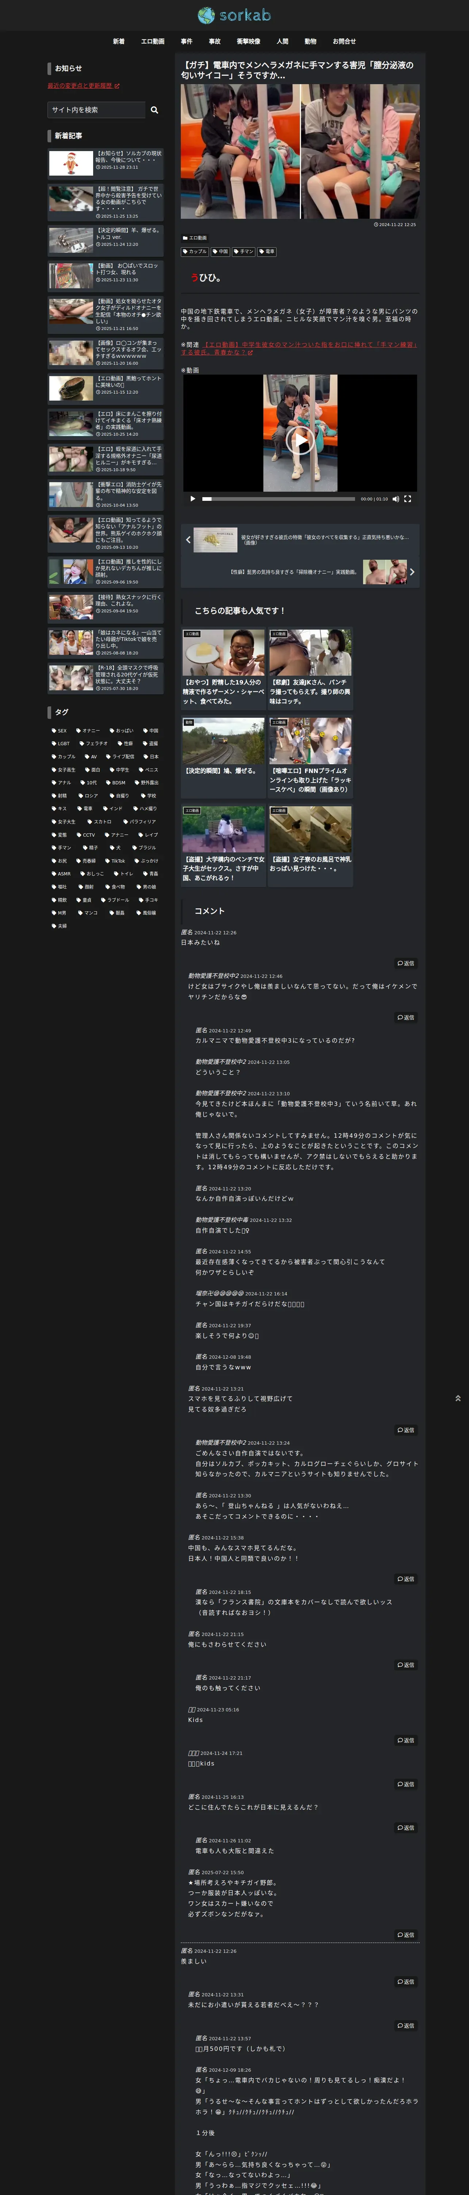
Task: Open the 衝撃映像 menu item
Action: pos(248,41)
